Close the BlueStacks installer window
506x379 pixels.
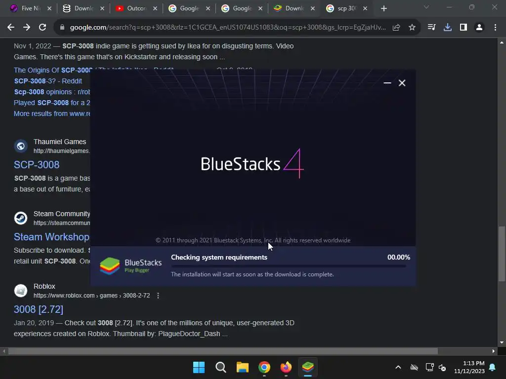[x=402, y=83]
